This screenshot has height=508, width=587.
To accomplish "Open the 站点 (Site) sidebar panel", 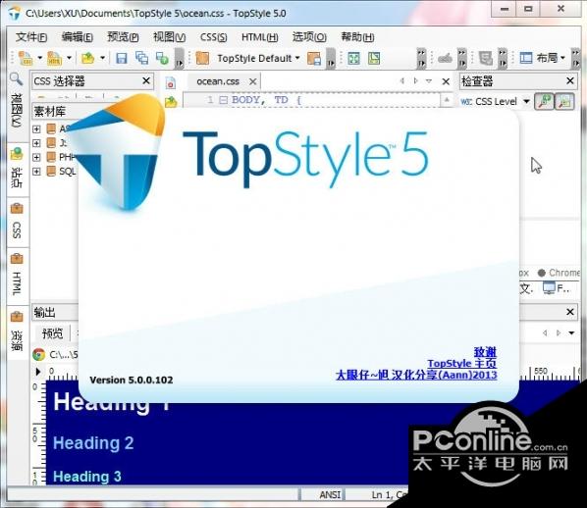I will coord(17,169).
